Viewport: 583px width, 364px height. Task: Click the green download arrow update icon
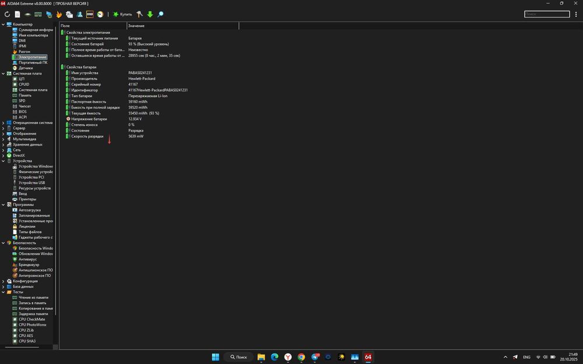[150, 14]
